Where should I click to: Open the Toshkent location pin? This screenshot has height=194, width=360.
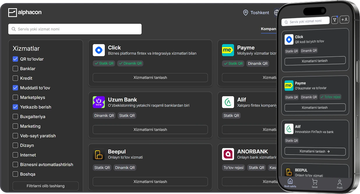[x=246, y=12]
